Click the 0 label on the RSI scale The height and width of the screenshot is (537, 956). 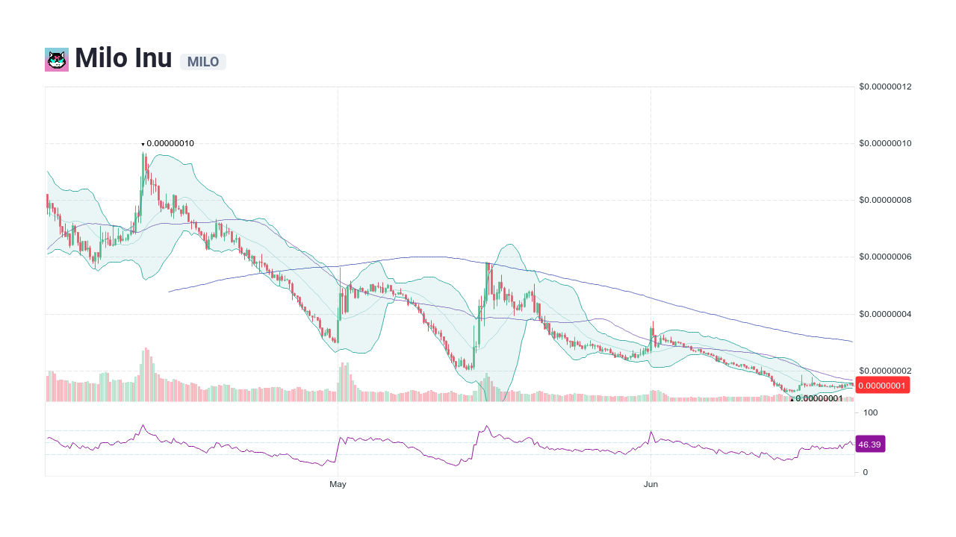(864, 471)
